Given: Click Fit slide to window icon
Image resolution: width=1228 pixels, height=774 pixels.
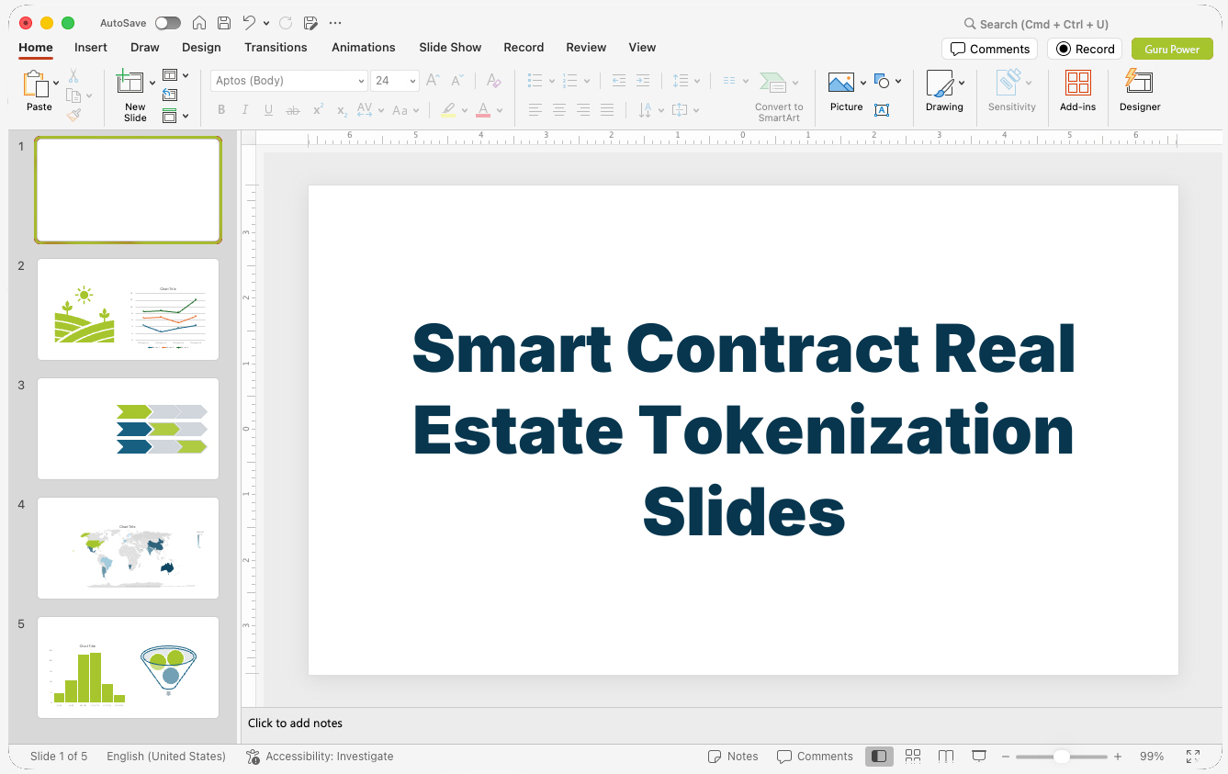Looking at the screenshot, I should 1193,757.
